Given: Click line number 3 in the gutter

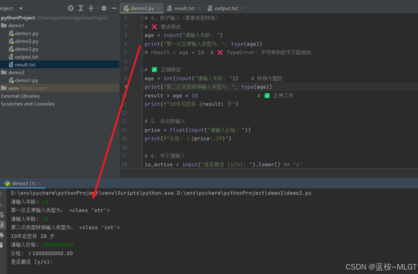Looking at the screenshot, I should 126,35.
